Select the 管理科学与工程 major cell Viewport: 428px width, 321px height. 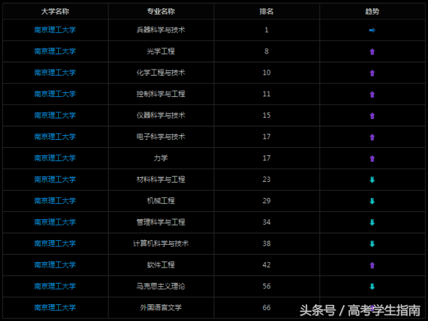pyautogui.click(x=160, y=222)
